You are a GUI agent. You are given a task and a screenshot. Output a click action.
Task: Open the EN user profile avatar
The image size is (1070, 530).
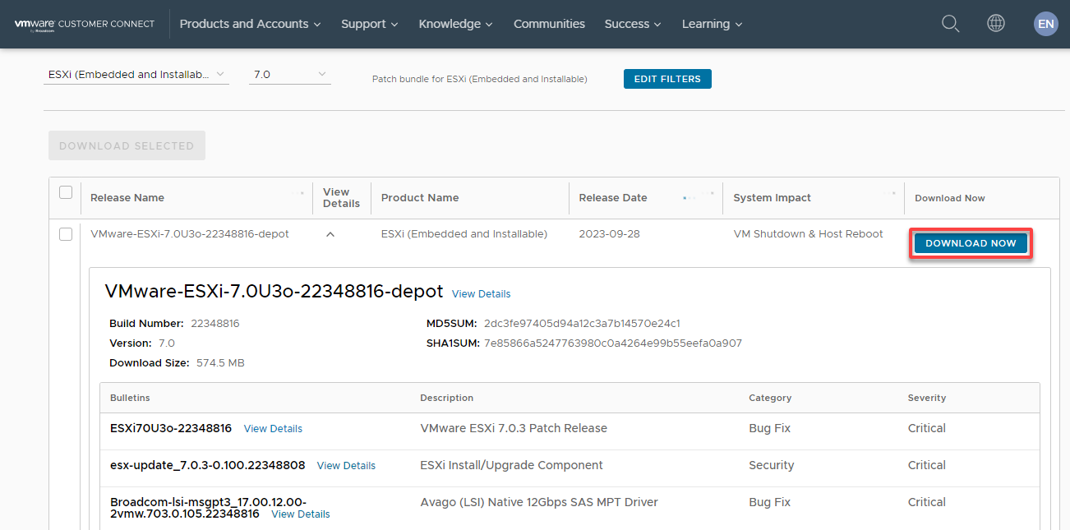point(1045,24)
